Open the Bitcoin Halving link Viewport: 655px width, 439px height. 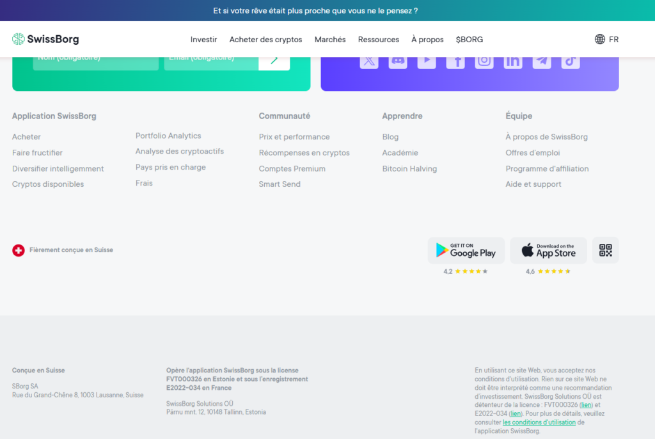tap(409, 168)
